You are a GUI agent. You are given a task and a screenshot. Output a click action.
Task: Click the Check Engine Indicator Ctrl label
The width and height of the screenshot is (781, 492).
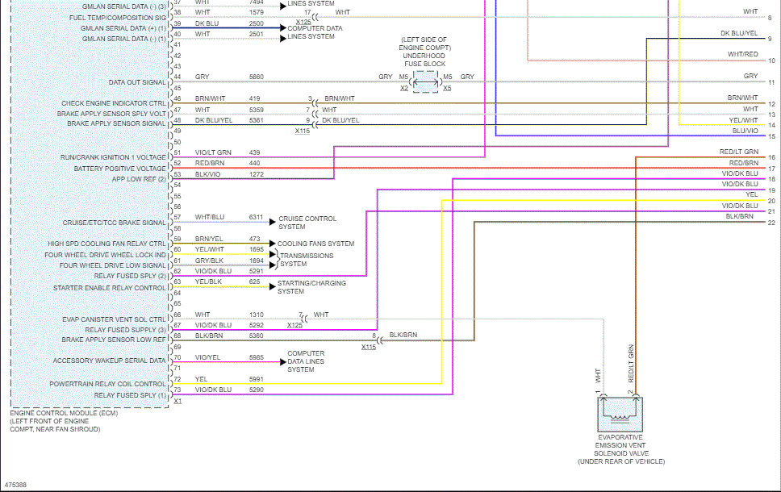pyautogui.click(x=113, y=103)
